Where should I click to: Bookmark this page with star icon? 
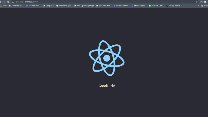[197, 2]
